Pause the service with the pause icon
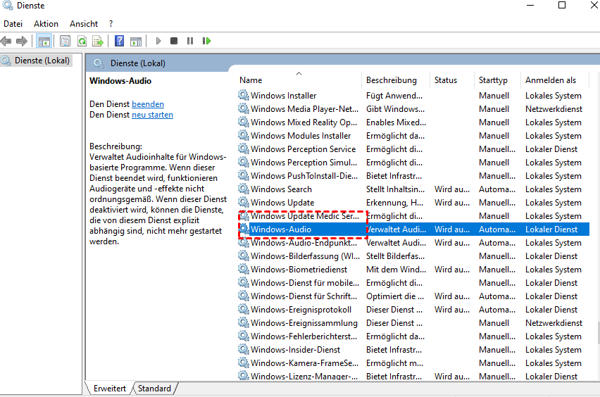 point(189,42)
